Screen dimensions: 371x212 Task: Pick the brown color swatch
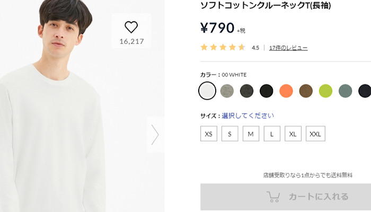(x=306, y=91)
